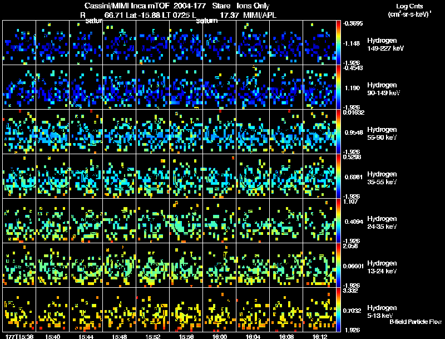Viewport: 445px width, 339px height.
Task: Open the 24-35 keV image panel at 15:56
Action: tap(186, 221)
